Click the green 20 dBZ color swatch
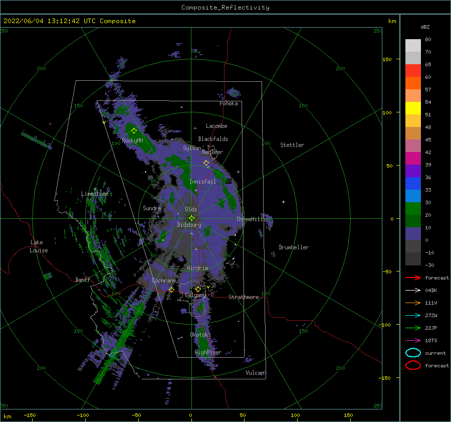Image resolution: width=451 pixels, height=422 pixels. [x=413, y=209]
